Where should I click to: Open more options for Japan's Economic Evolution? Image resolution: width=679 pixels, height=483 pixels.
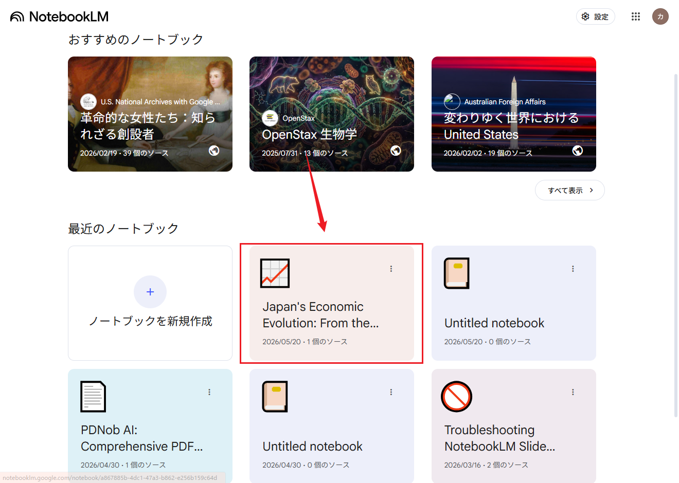point(391,269)
